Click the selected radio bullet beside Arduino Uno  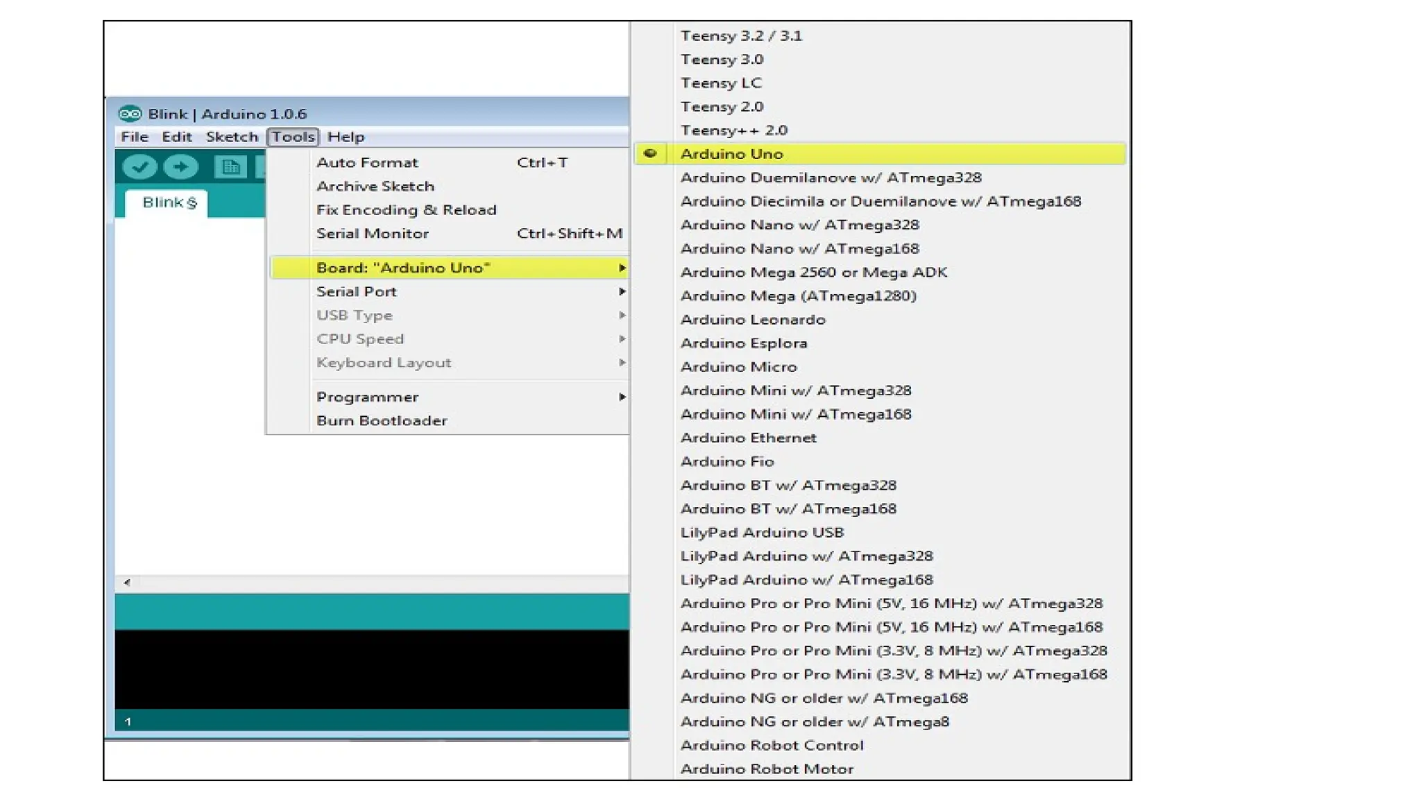click(650, 153)
